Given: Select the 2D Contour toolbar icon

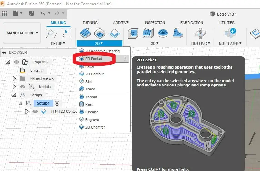Looking at the screenshot, I should coord(115,33).
